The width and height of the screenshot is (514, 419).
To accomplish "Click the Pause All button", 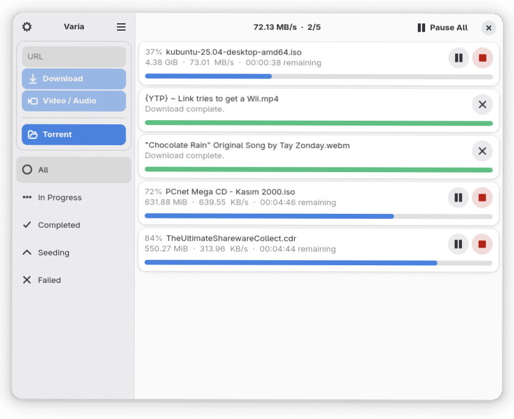I will [442, 28].
